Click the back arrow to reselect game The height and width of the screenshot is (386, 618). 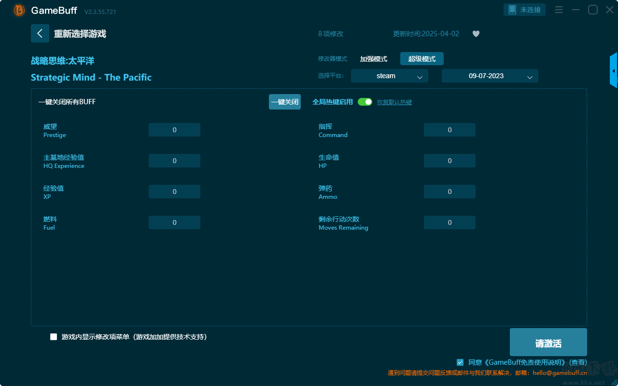pyautogui.click(x=40, y=33)
